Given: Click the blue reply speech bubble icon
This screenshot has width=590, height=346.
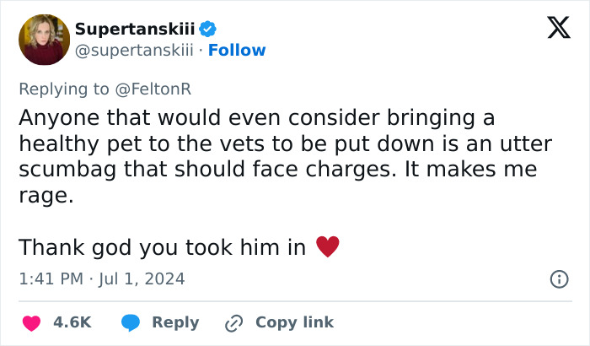Looking at the screenshot, I should [x=130, y=322].
